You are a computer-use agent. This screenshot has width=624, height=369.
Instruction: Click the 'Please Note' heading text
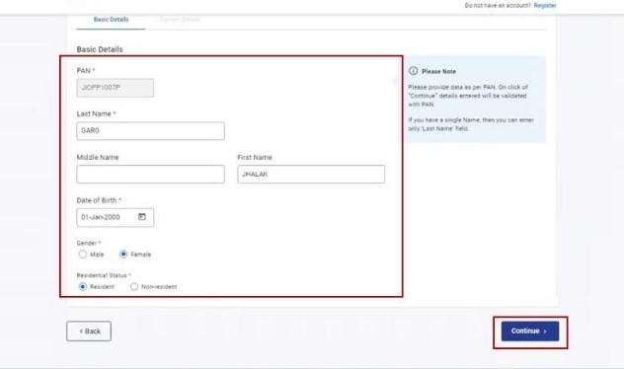click(438, 72)
